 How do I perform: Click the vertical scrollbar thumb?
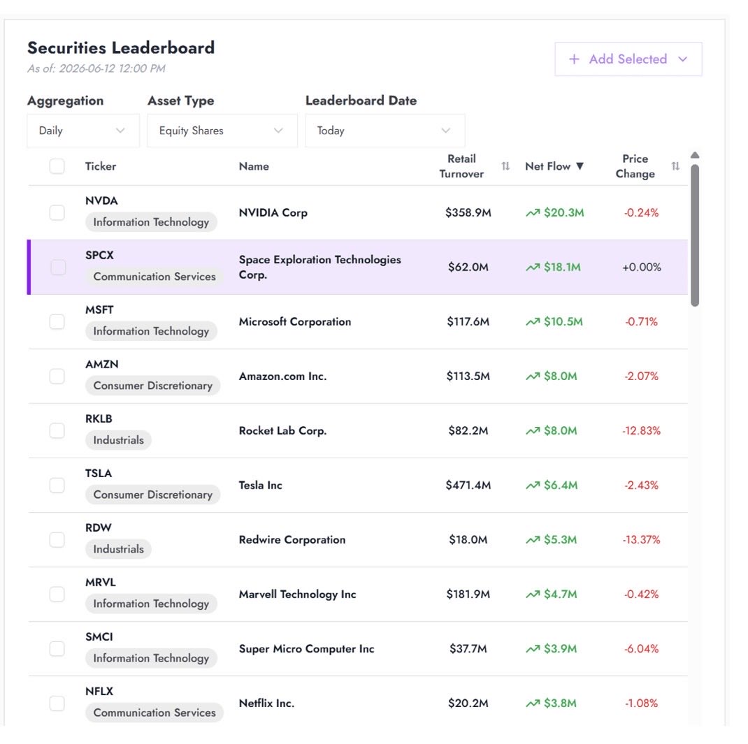pyautogui.click(x=695, y=235)
